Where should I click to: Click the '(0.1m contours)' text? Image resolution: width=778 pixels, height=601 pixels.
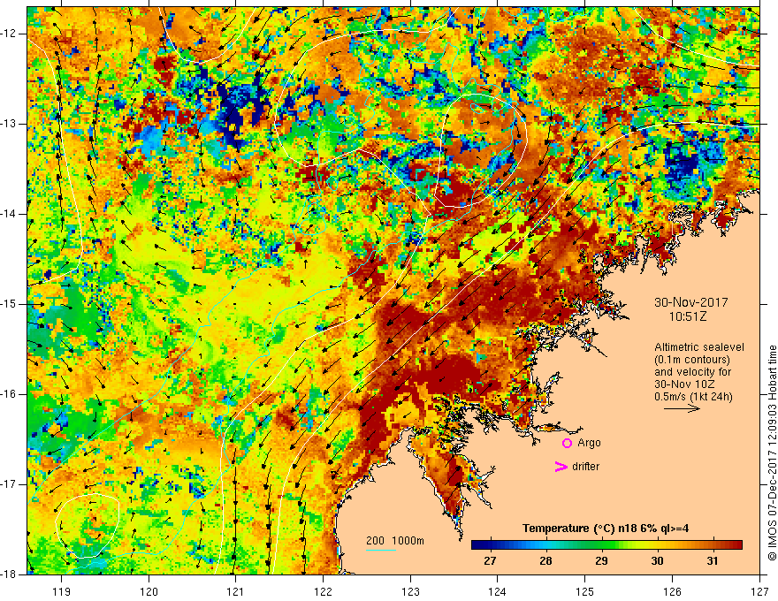tap(691, 360)
